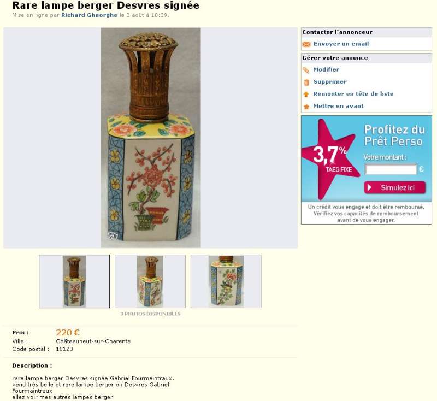This screenshot has height=401, width=437.
Task: Select the Supprimer link
Action: [330, 81]
